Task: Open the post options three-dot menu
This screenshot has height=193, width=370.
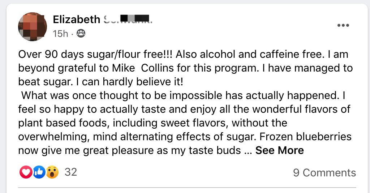Action: (343, 25)
